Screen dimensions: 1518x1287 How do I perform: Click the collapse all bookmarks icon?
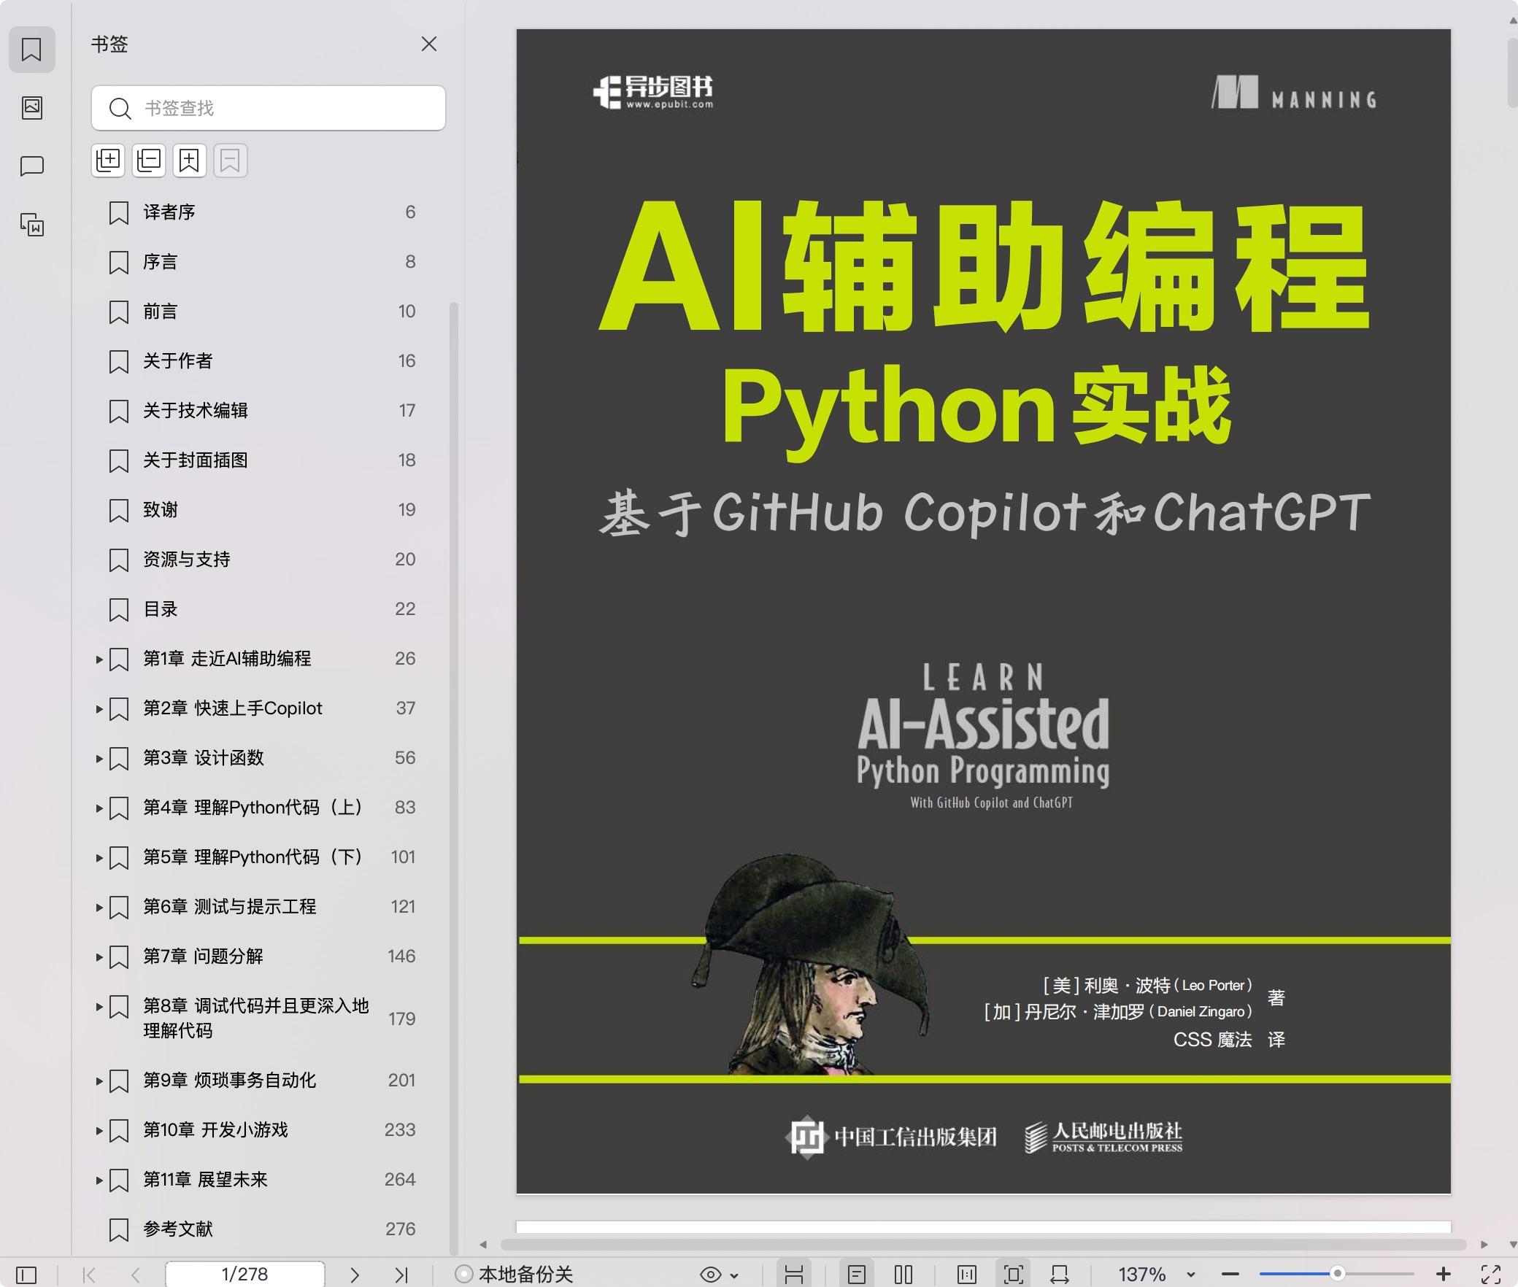[149, 160]
